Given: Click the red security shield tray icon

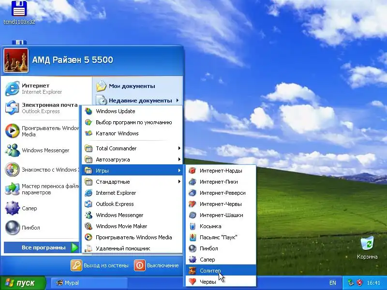Looking at the screenshot, I should (x=360, y=283).
